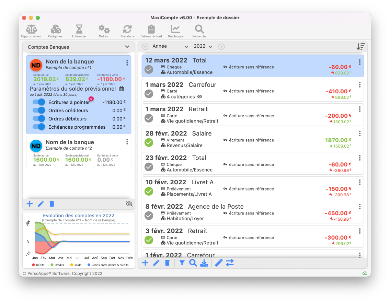The image size is (390, 302).
Task: Open the Echéancier hourglass tool
Action: coord(79,31)
